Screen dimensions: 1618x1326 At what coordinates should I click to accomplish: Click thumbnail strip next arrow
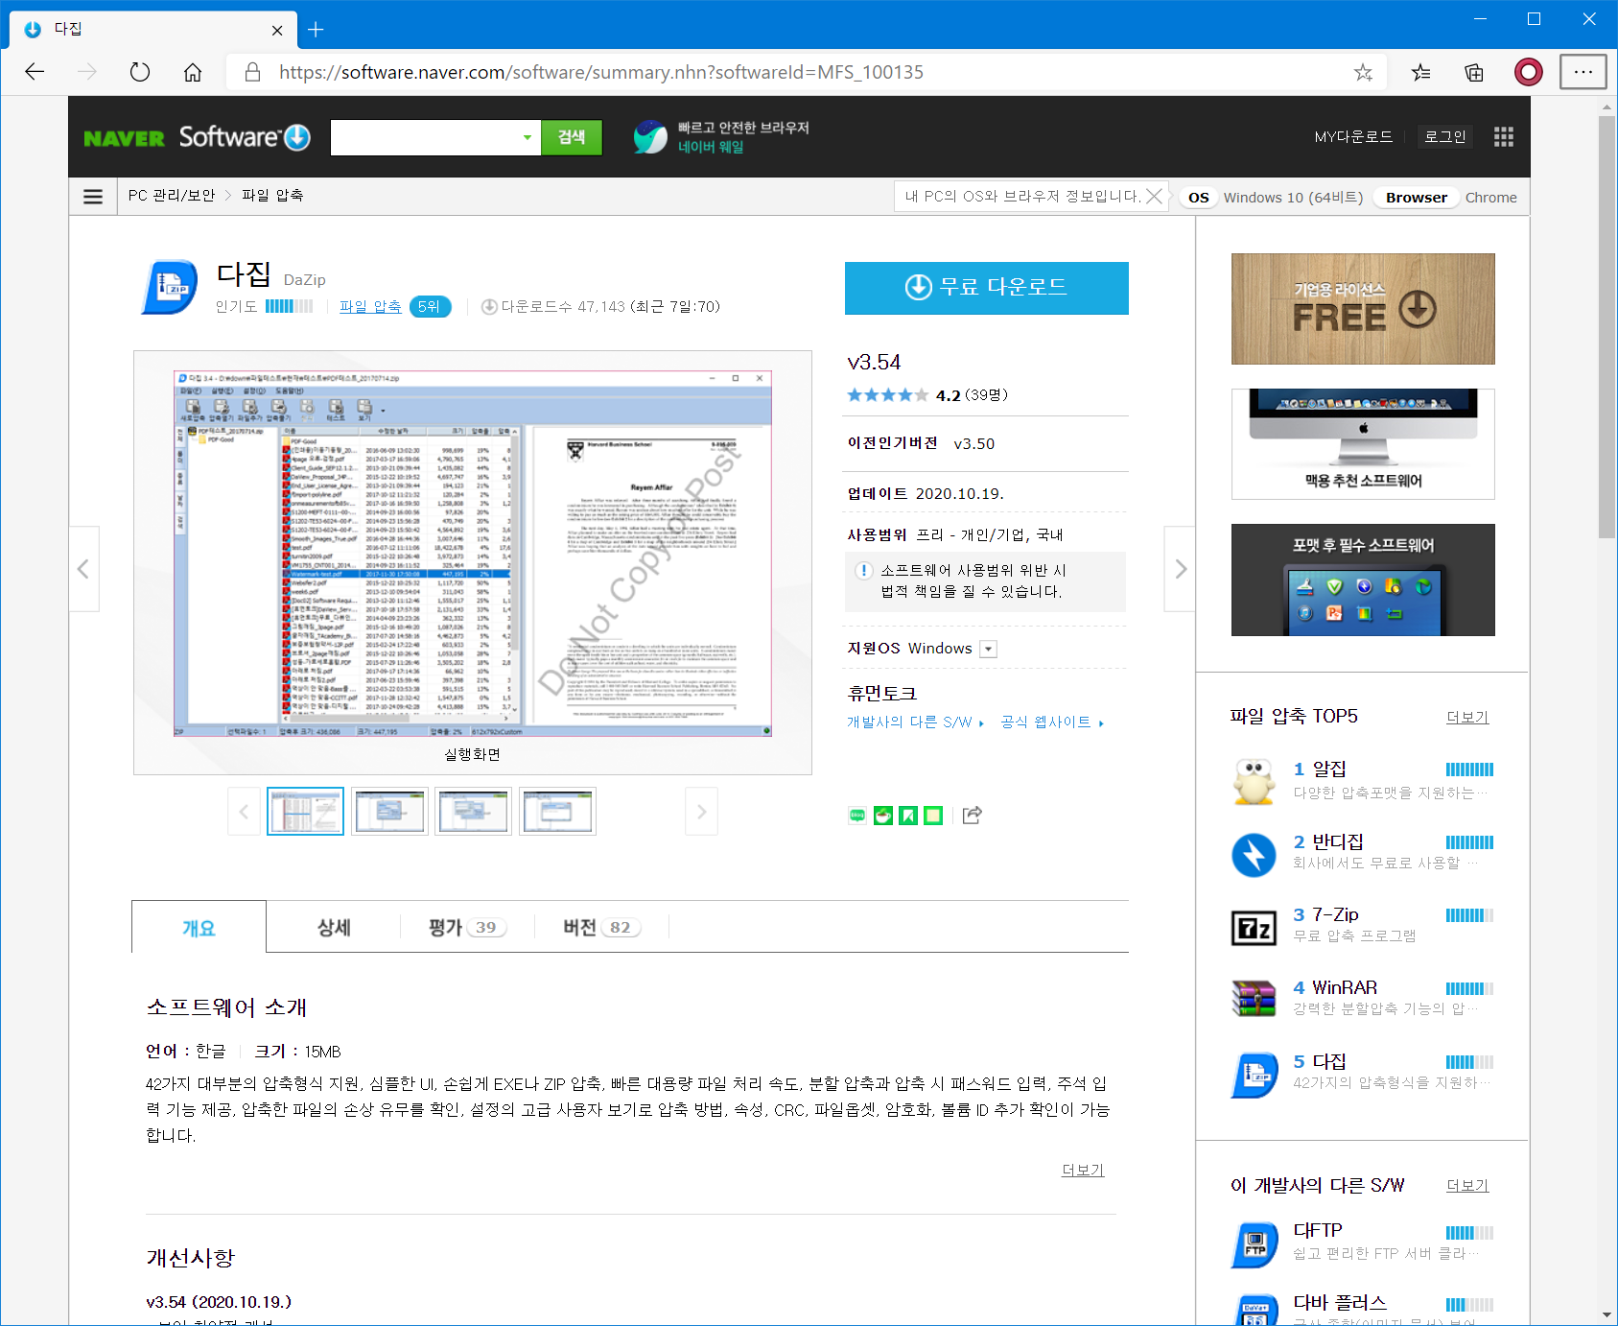(x=701, y=812)
